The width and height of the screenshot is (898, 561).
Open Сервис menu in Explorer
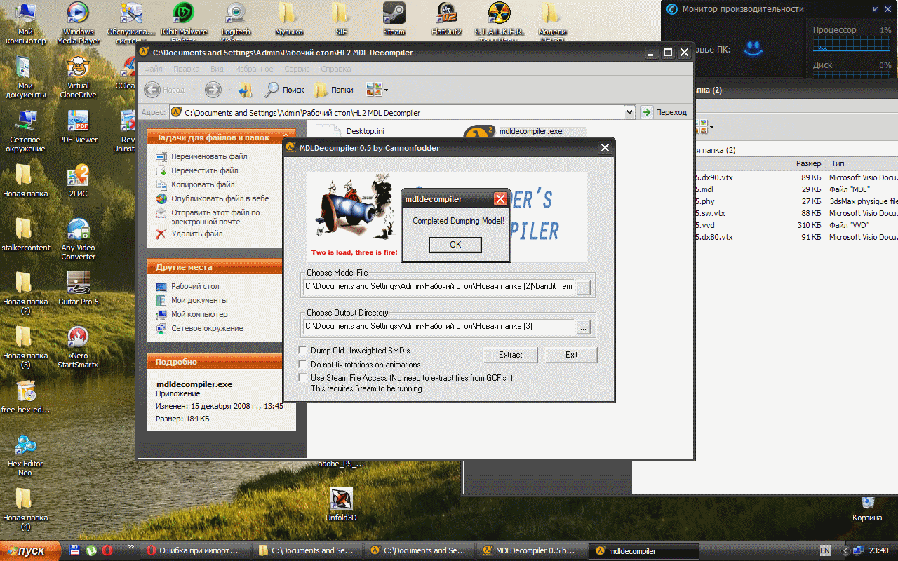(297, 69)
